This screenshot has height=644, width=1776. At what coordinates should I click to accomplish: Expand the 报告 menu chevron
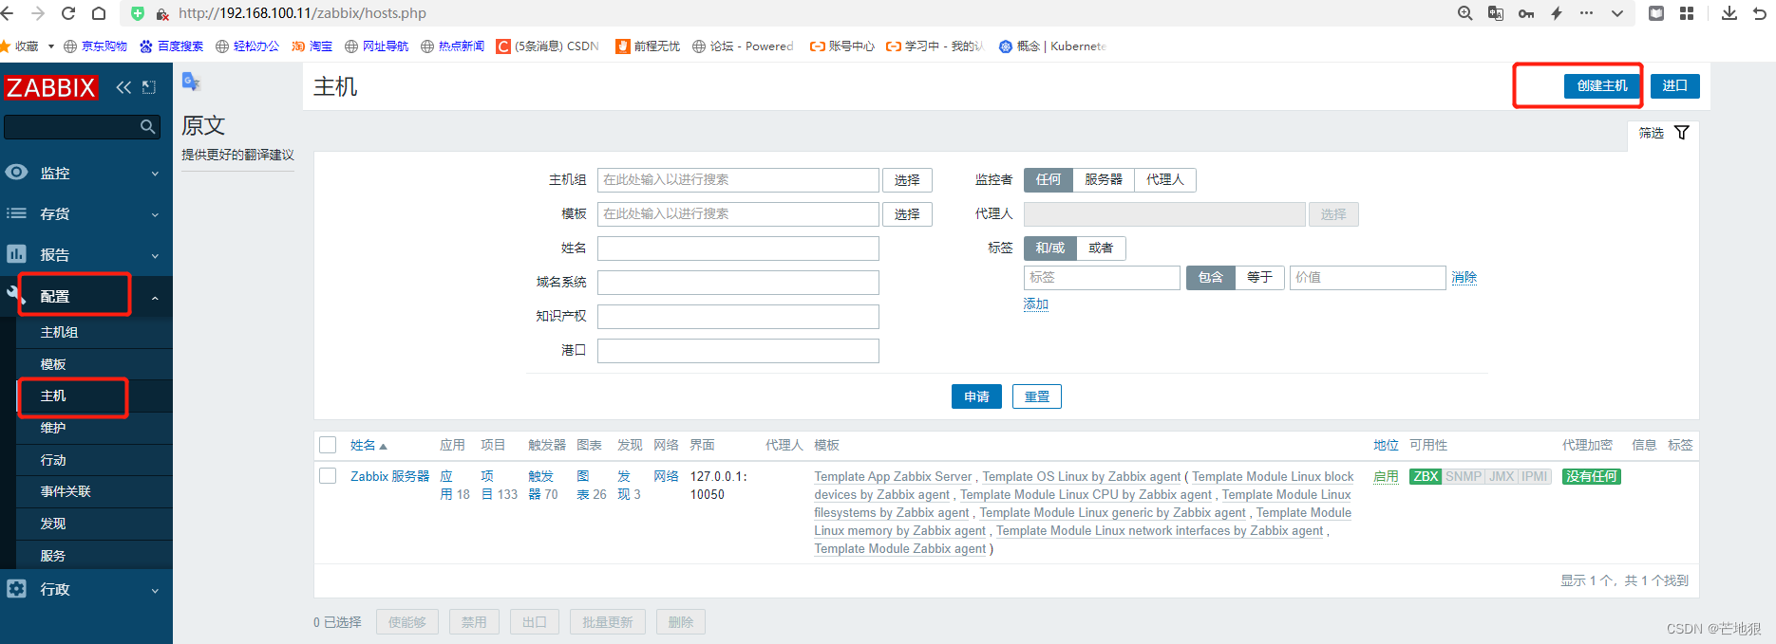tap(155, 255)
